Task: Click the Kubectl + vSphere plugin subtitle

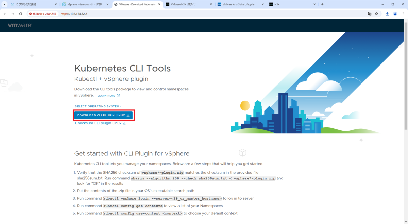Action: pos(111,79)
